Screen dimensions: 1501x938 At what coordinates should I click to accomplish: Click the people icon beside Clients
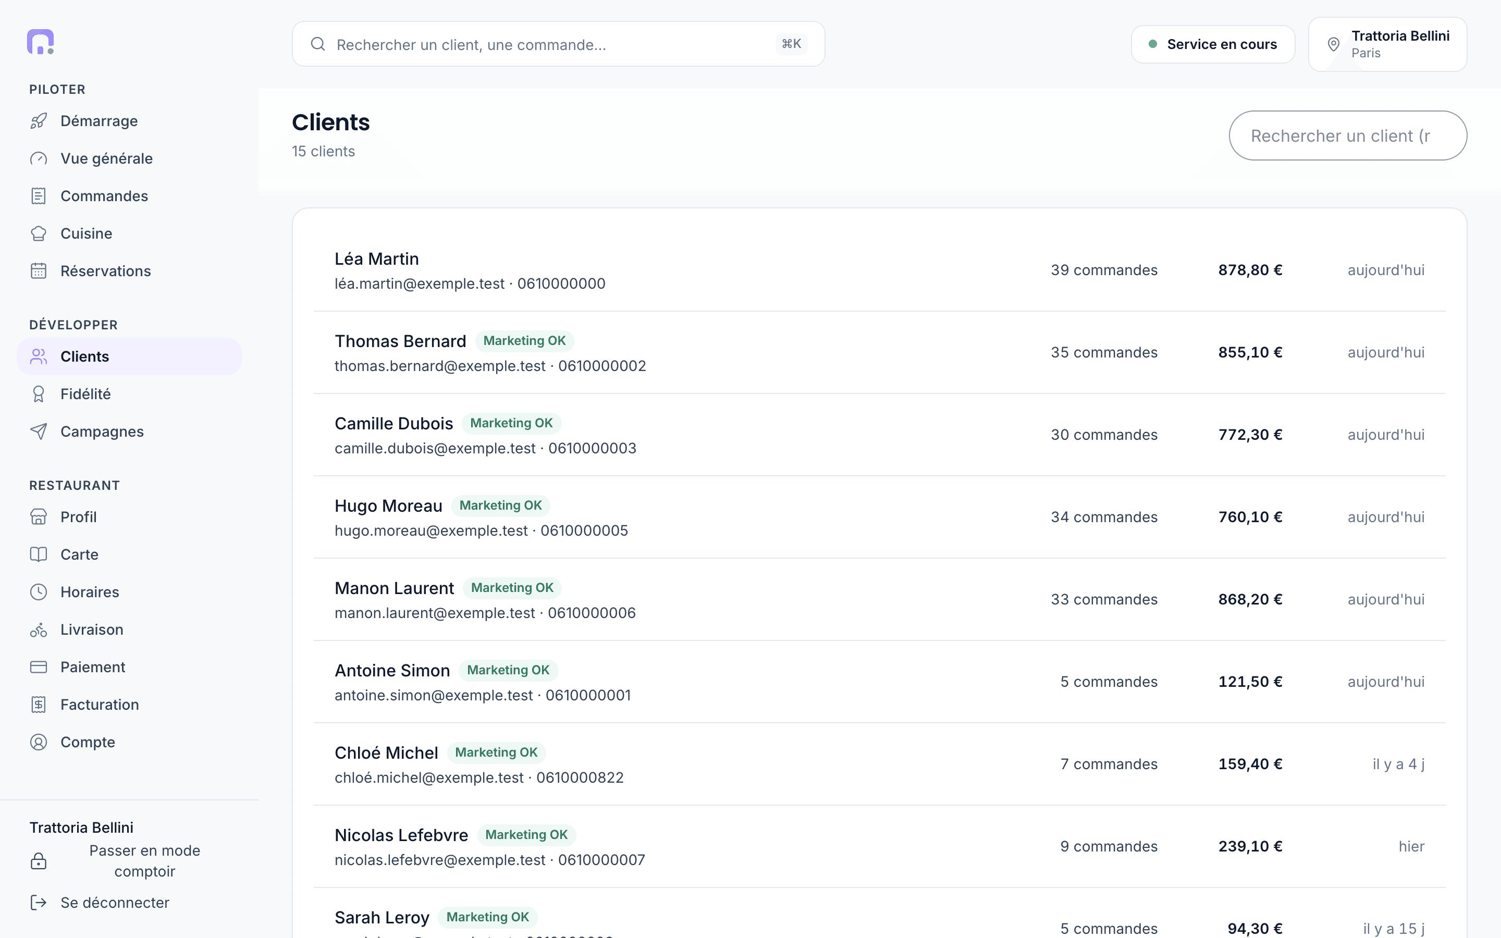39,356
